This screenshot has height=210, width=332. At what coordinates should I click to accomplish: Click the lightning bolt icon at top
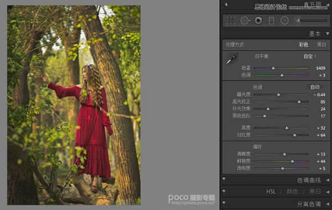pyautogui.click(x=226, y=4)
